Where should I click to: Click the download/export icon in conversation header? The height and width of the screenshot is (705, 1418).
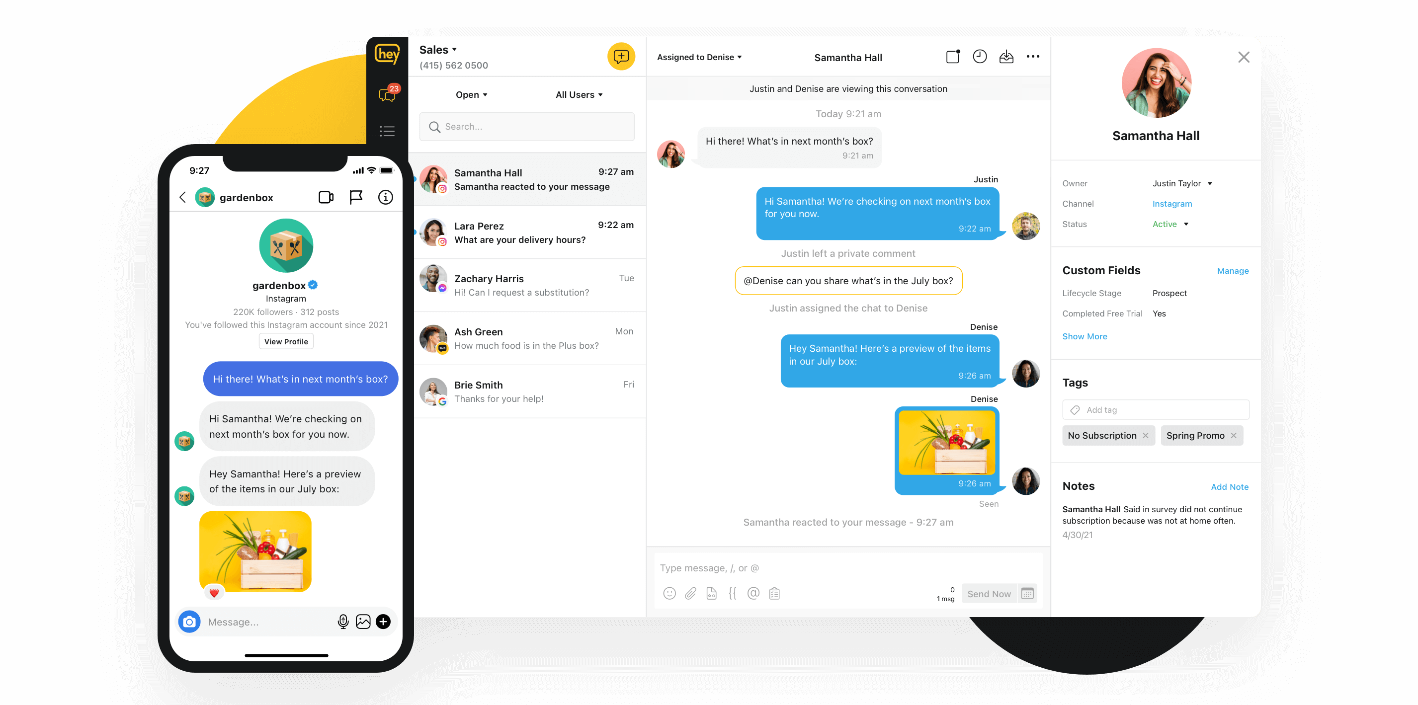1006,57
